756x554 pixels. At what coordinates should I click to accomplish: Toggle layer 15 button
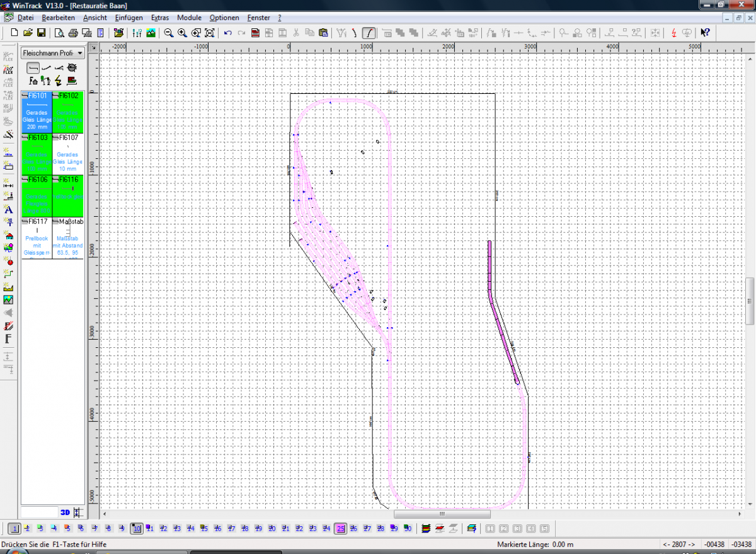[204, 528]
